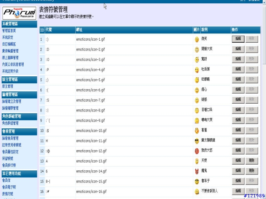Edit the emoticon row icon-11.gif
This screenshot has width=266, height=199.
click(238, 141)
